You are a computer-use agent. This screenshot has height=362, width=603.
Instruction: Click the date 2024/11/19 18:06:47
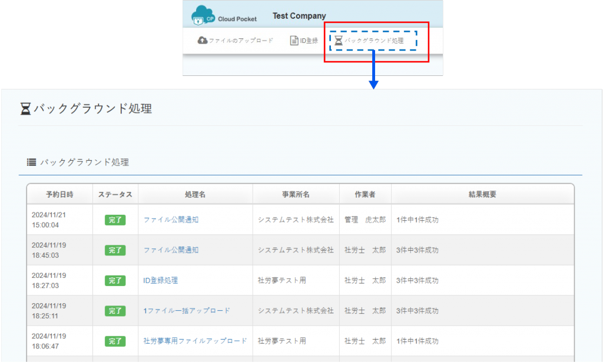49,341
